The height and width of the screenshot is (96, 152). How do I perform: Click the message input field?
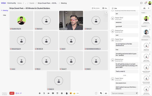[x=123, y=93]
